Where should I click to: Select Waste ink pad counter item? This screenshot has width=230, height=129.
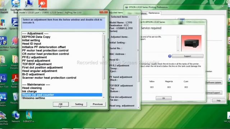tap(62, 95)
